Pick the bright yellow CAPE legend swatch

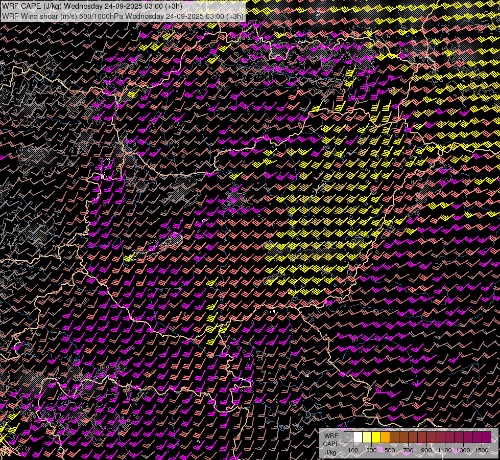[376, 438]
